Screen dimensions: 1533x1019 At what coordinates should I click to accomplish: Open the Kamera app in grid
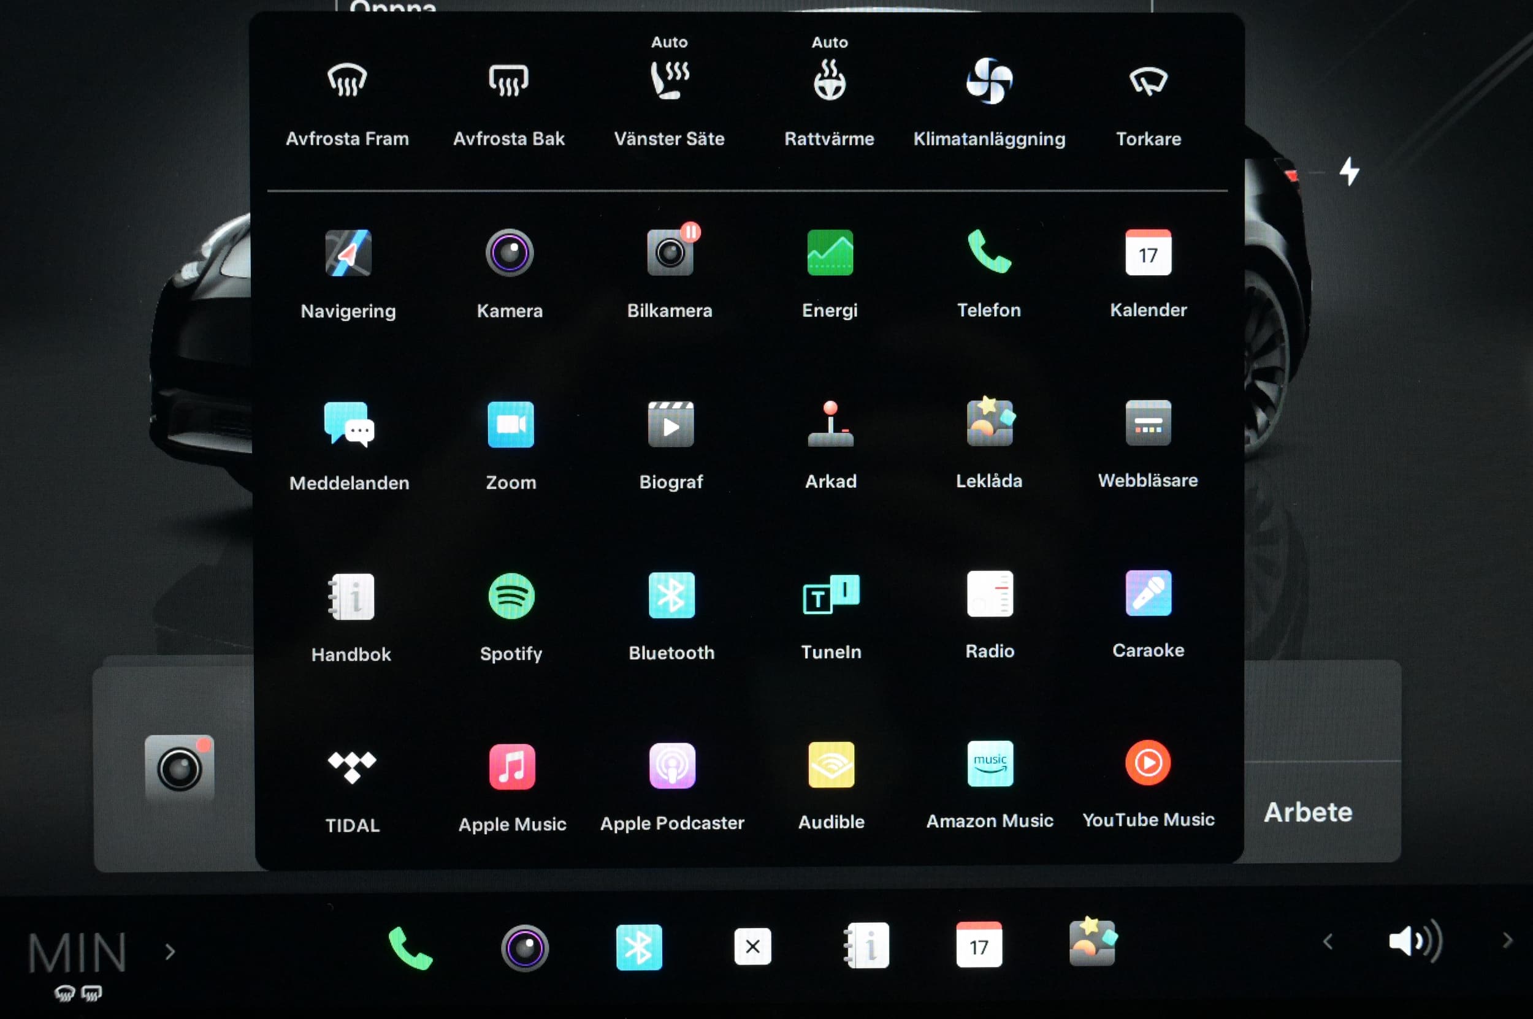tap(510, 253)
